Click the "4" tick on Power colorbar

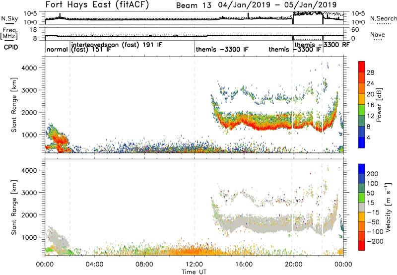[368, 137]
